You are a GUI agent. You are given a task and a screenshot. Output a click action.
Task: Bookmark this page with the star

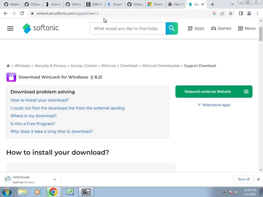pyautogui.click(x=231, y=13)
